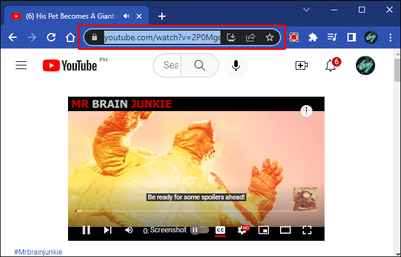Open the Extensions puzzle menu
Screen dimensions: 401x257
click(x=313, y=37)
